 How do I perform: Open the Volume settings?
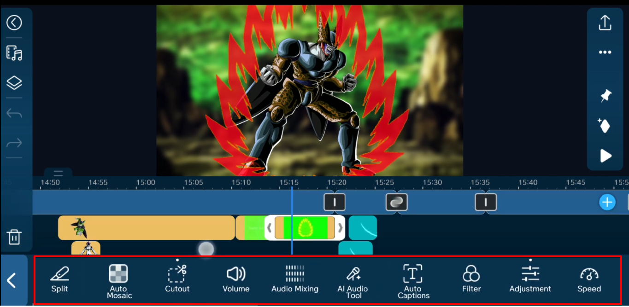point(236,279)
